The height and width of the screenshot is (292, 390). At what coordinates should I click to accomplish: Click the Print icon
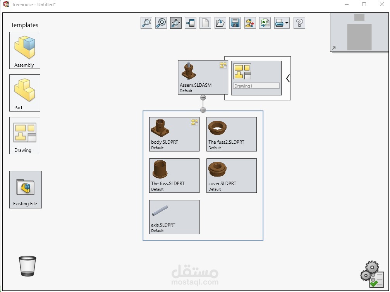coord(279,23)
